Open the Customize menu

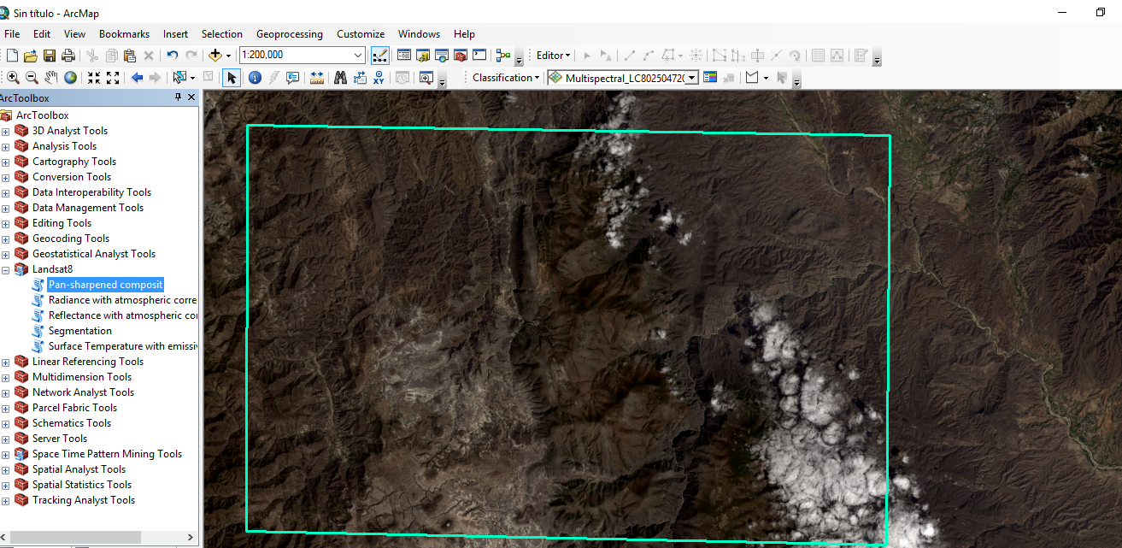[361, 34]
